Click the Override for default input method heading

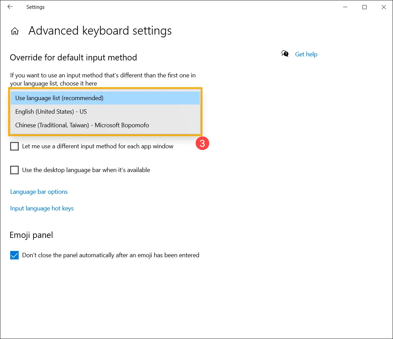(73, 57)
